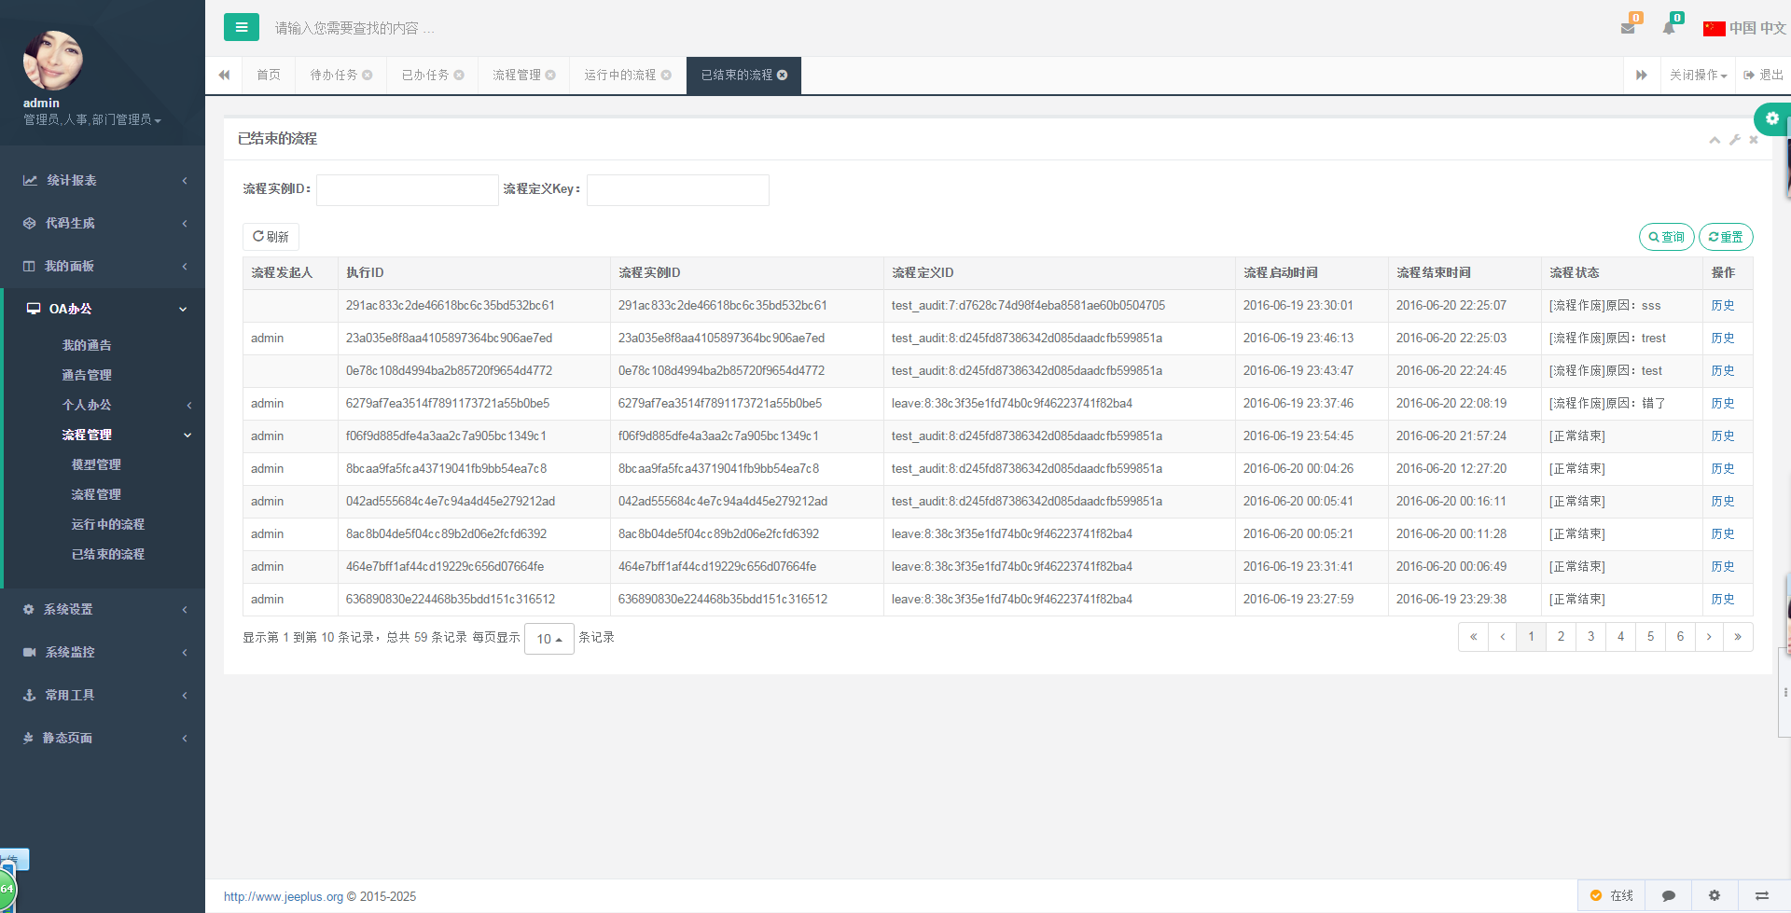Click the 退出 logout button
The height and width of the screenshot is (913, 1791).
pos(1763,76)
